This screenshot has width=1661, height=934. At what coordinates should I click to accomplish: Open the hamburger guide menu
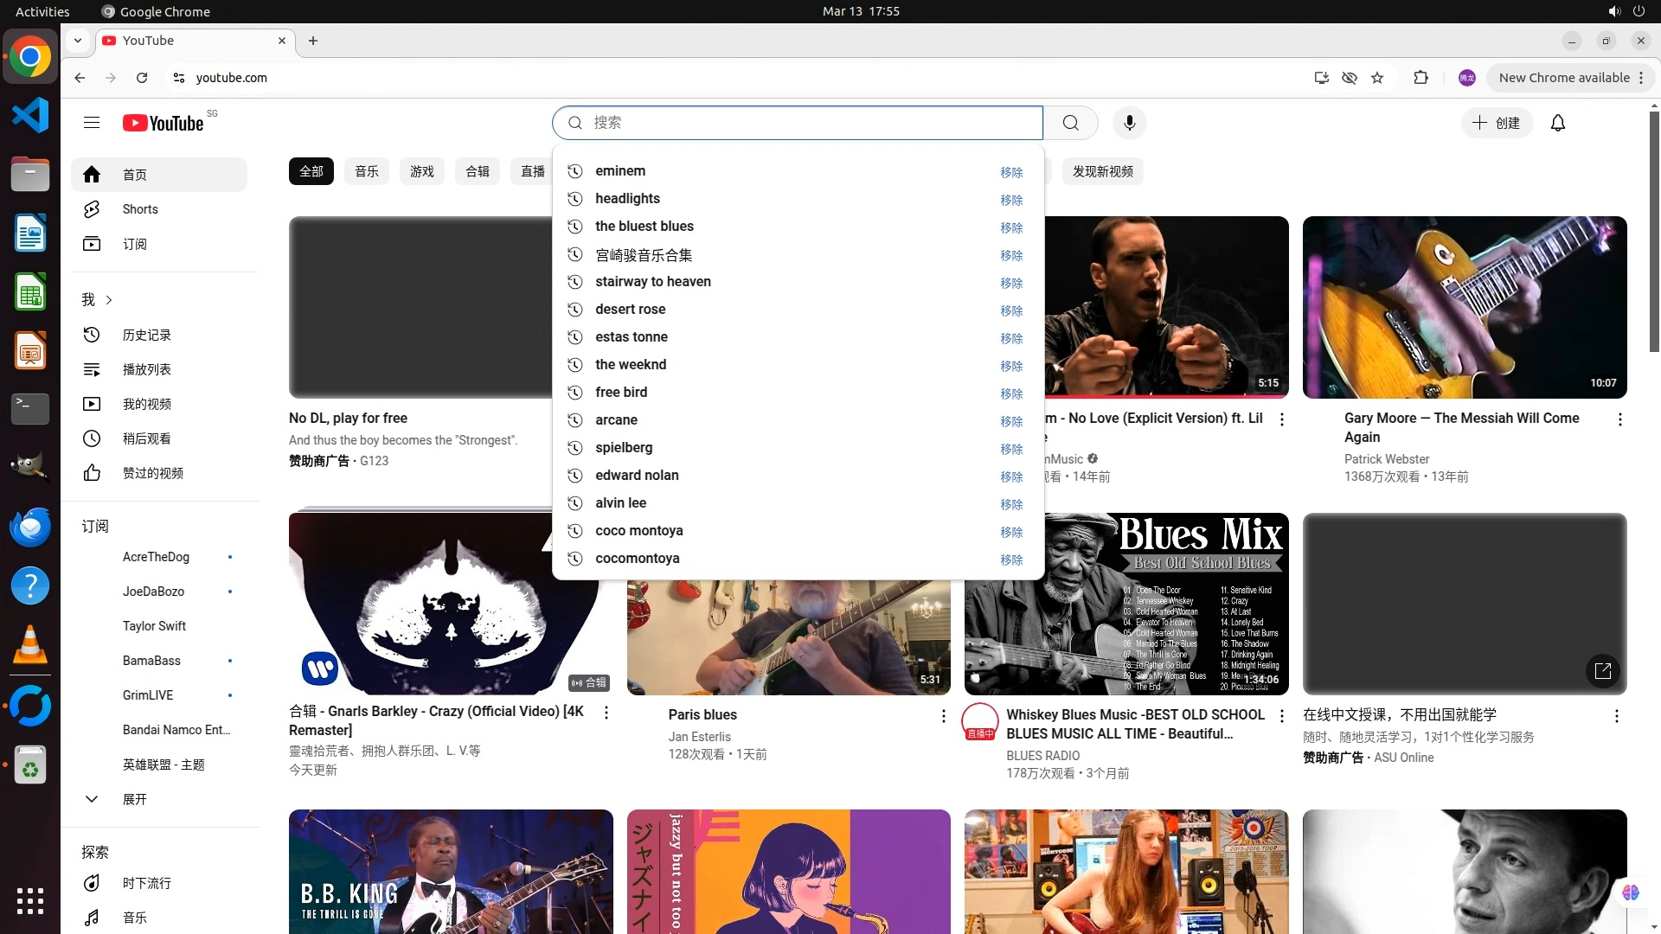[92, 123]
